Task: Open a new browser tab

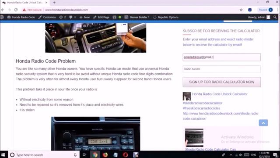Action: (54, 3)
